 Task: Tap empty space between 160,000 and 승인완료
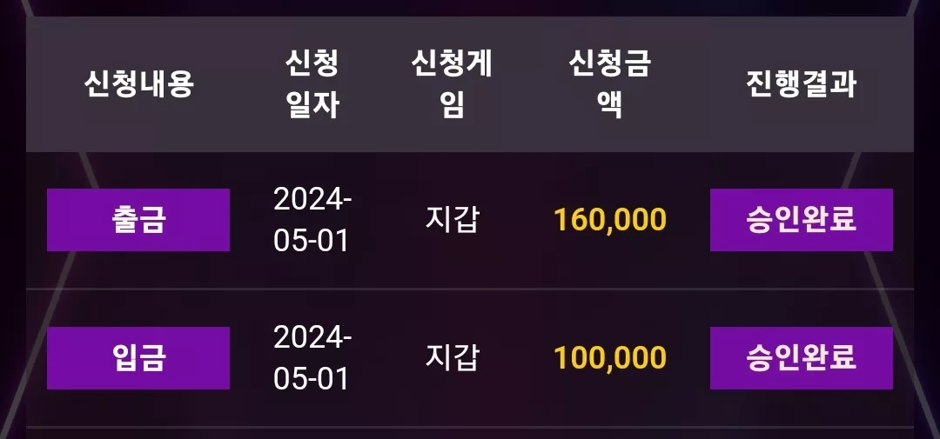[688, 220]
